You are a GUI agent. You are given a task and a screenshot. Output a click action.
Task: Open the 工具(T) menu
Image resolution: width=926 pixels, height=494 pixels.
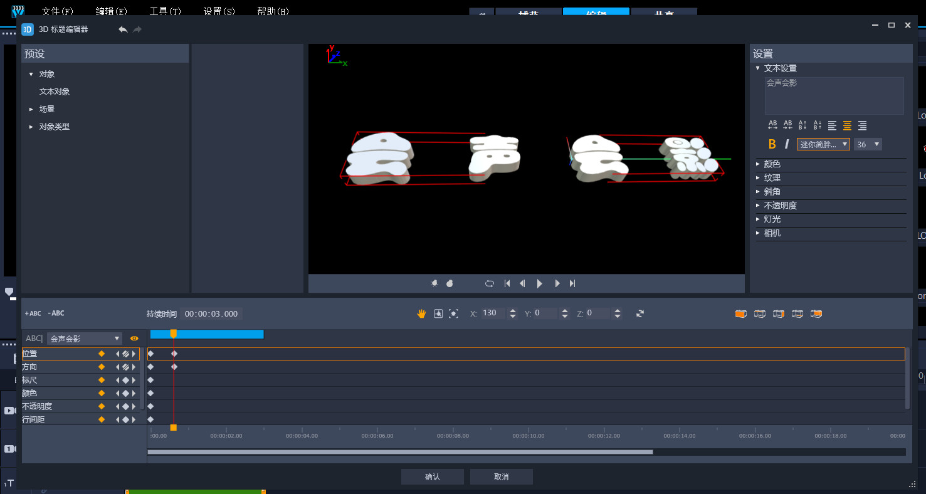coord(166,11)
